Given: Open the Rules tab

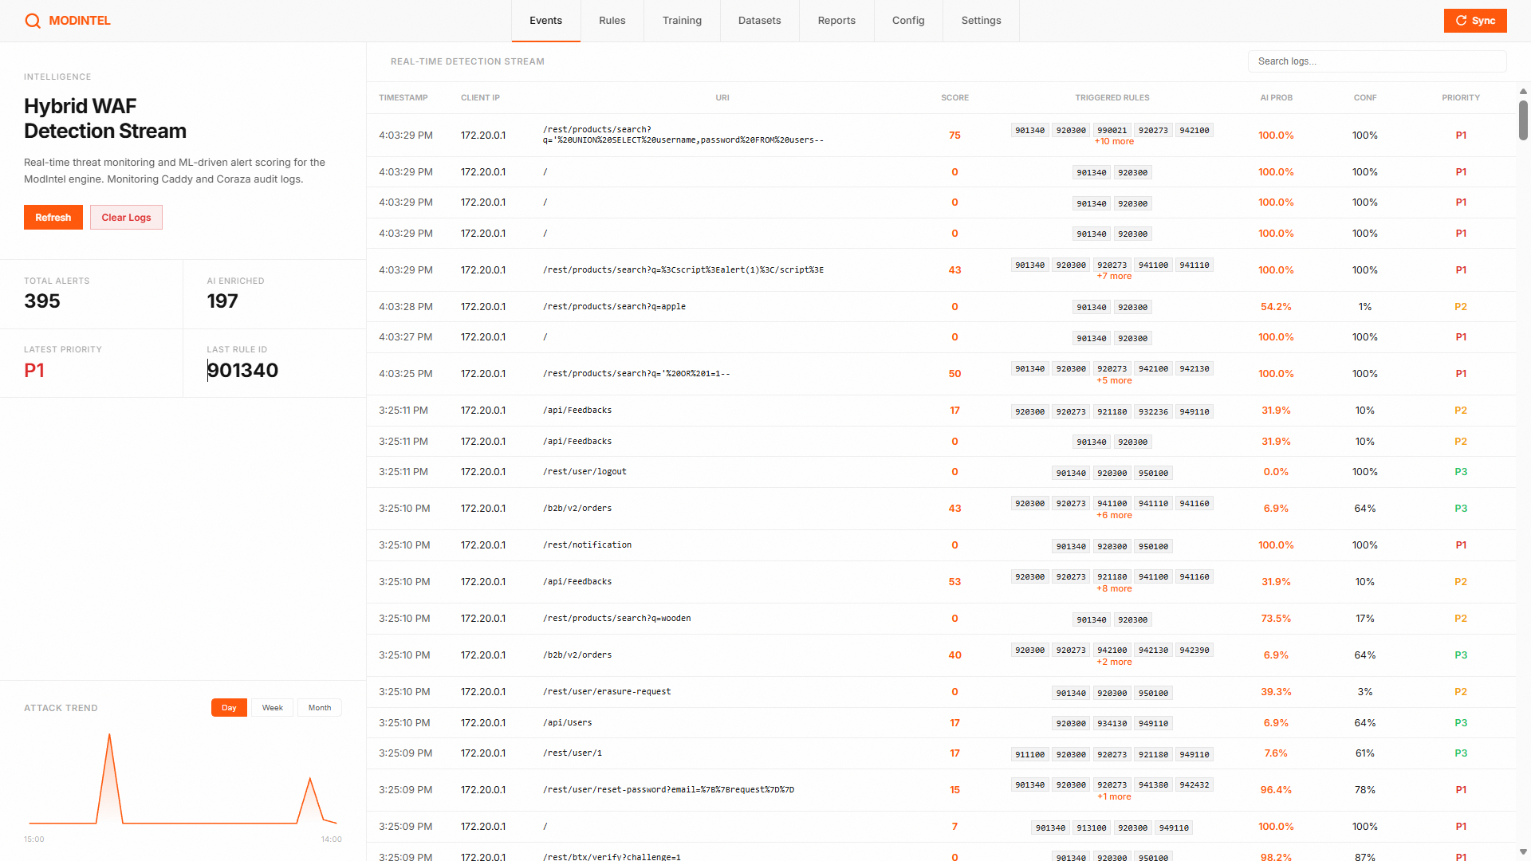Looking at the screenshot, I should pyautogui.click(x=612, y=21).
